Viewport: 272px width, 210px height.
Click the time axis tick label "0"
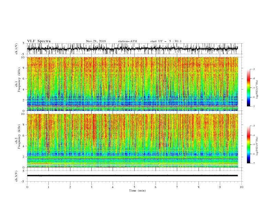[x=27, y=187]
